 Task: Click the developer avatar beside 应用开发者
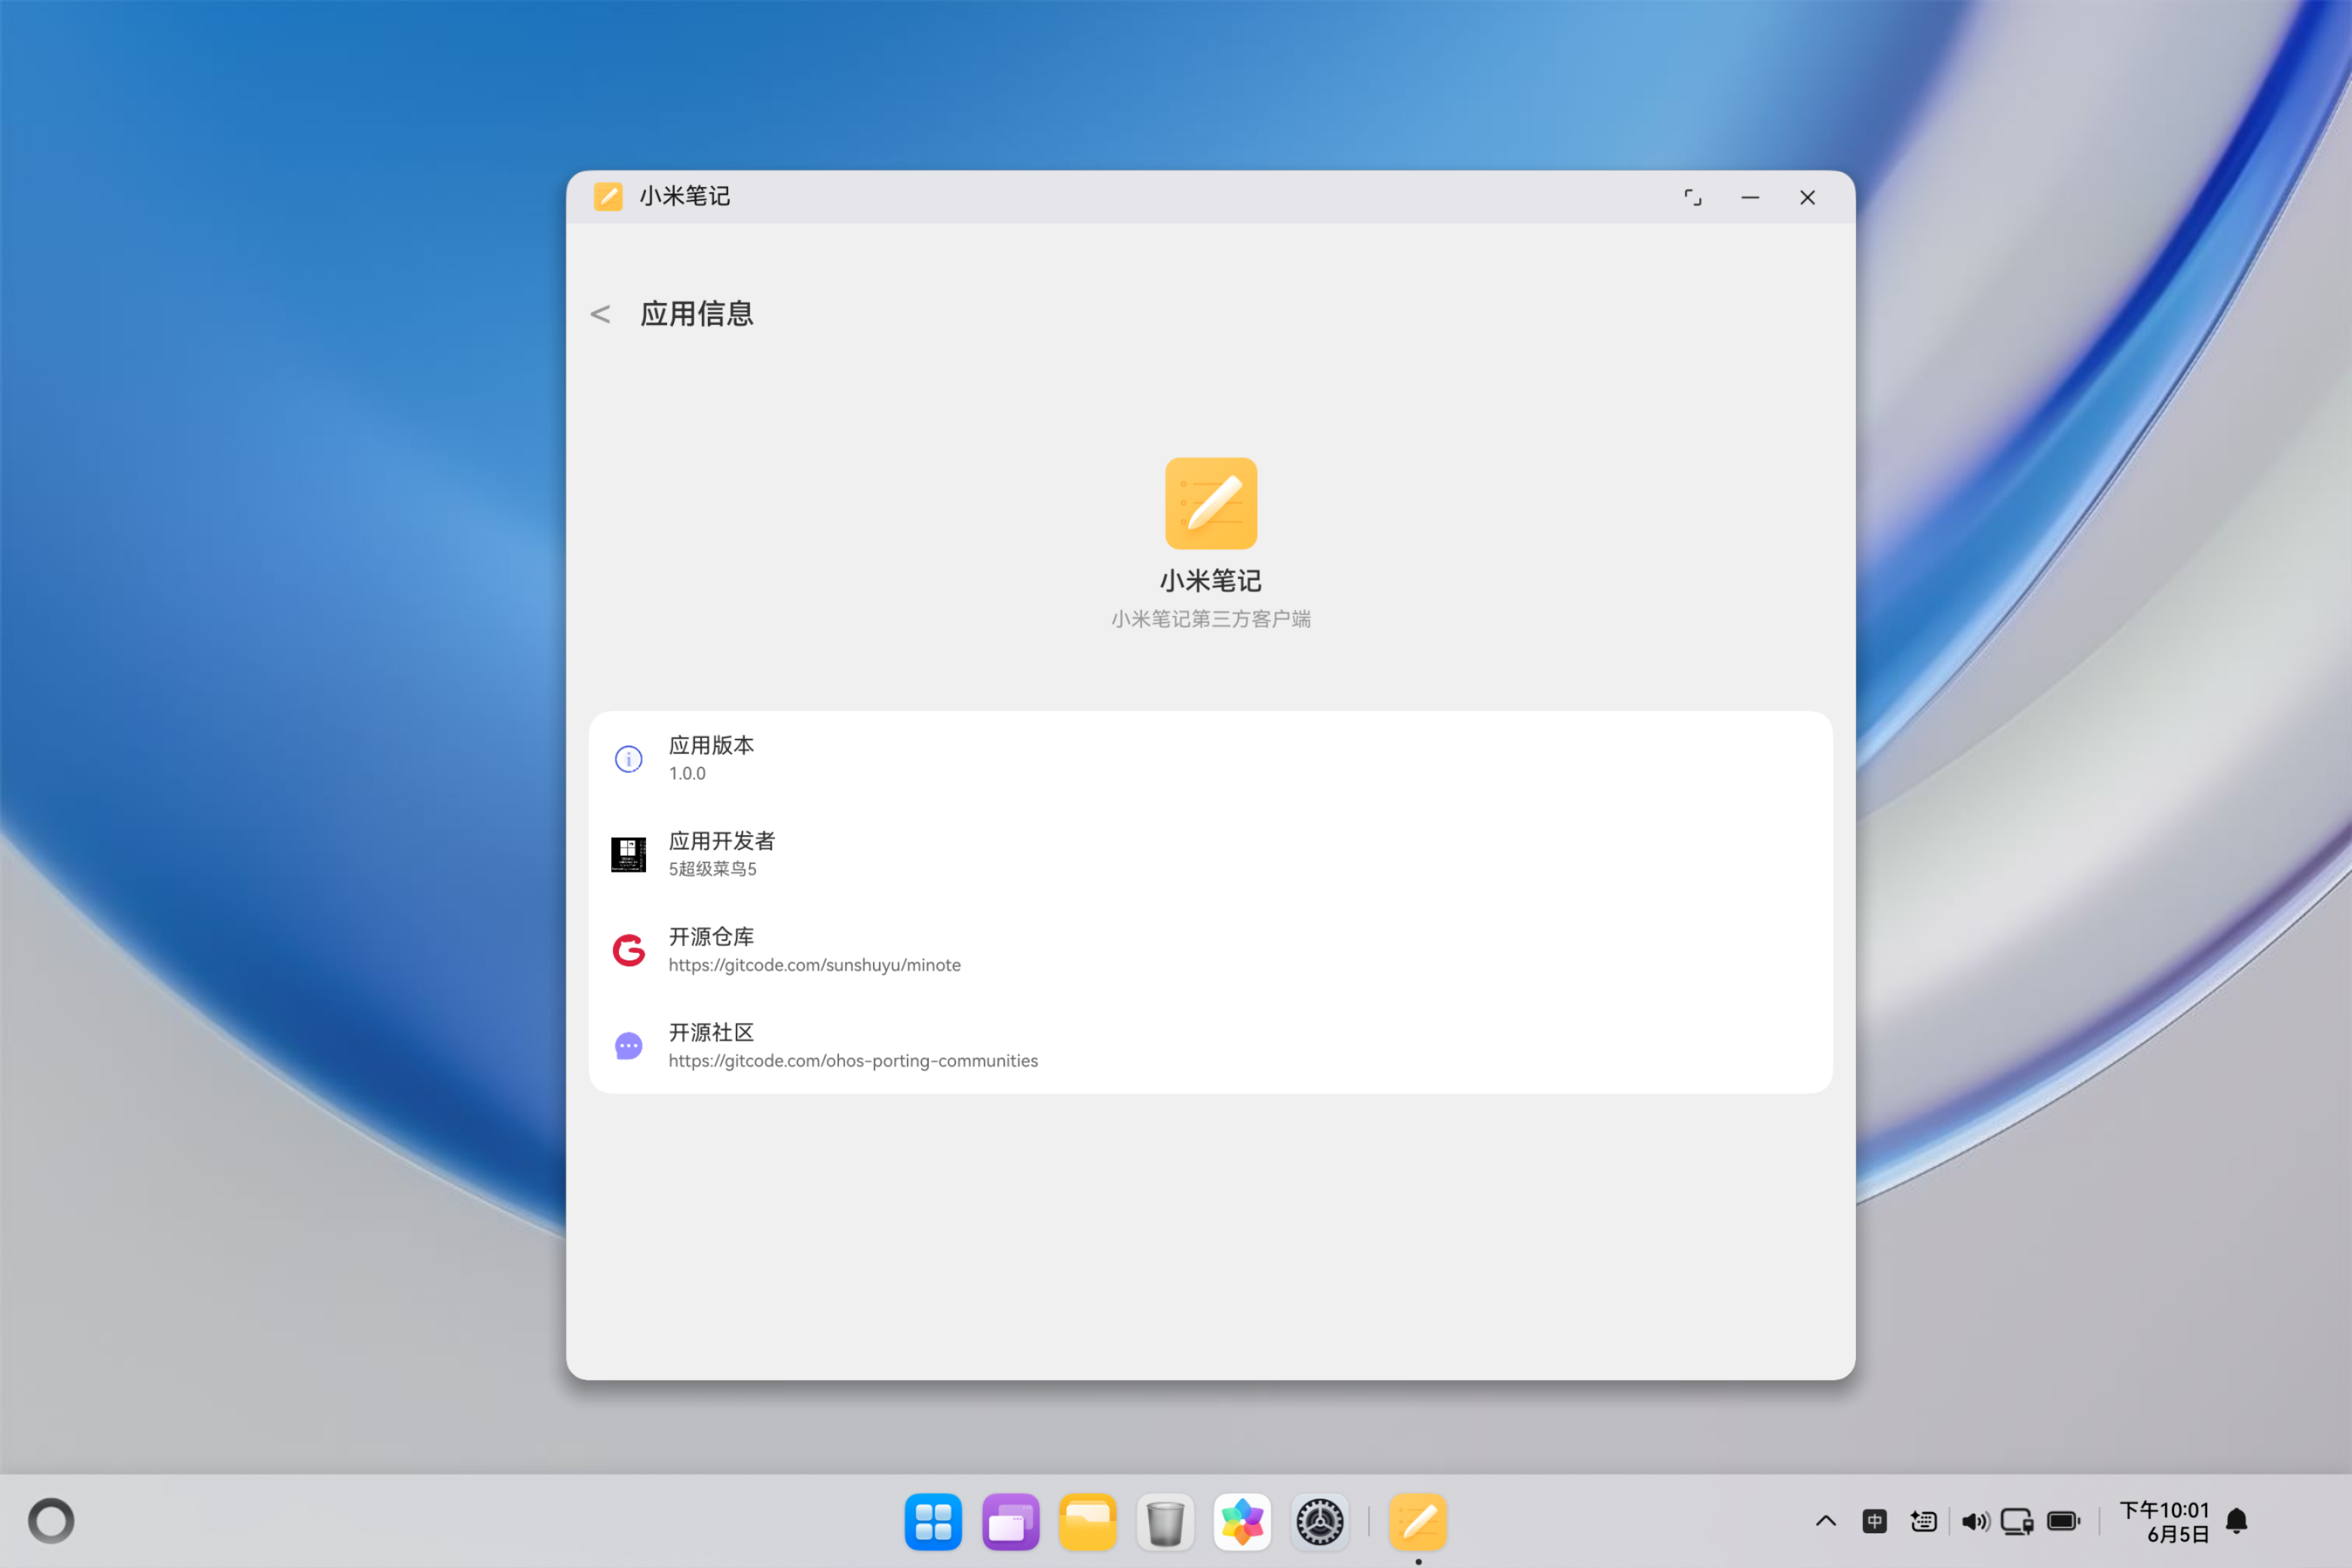[x=628, y=855]
